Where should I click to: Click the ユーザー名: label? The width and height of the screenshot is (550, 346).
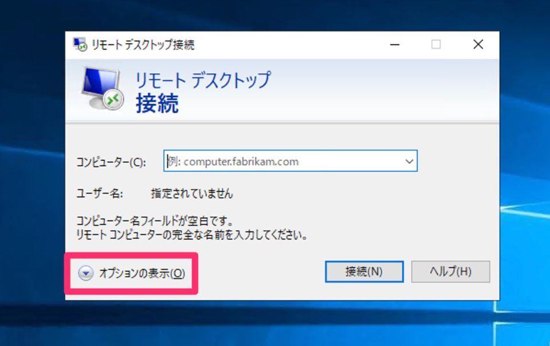coord(100,194)
